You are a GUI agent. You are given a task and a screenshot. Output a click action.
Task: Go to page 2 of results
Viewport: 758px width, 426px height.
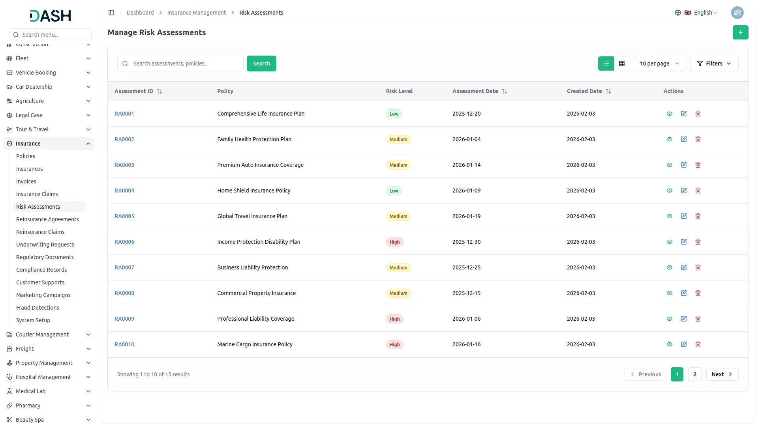click(x=694, y=374)
